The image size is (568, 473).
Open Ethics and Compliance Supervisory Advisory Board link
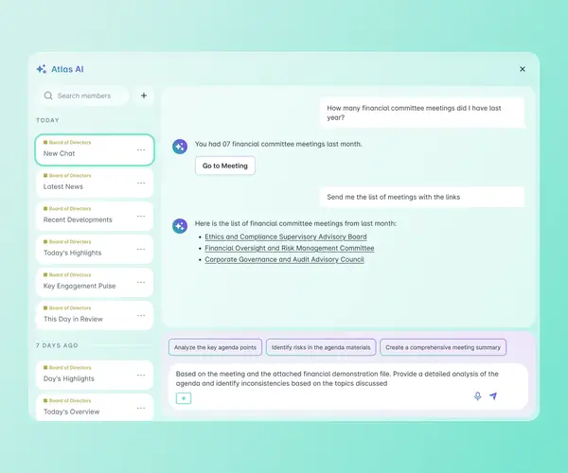(286, 236)
